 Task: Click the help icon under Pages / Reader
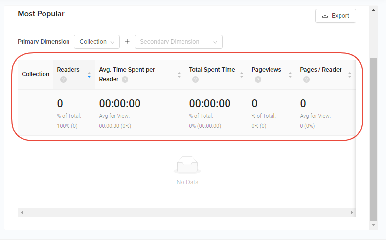pos(306,80)
